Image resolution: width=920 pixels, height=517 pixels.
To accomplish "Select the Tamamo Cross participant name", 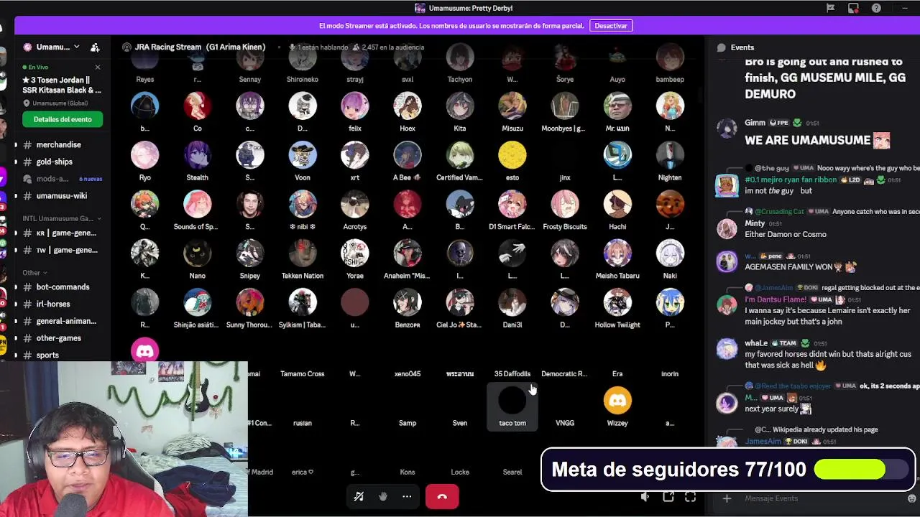I will [303, 374].
